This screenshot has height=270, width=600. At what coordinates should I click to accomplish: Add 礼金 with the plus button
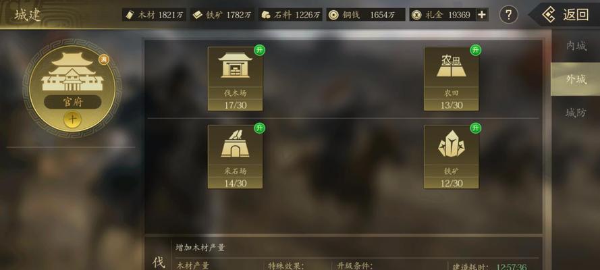click(482, 15)
